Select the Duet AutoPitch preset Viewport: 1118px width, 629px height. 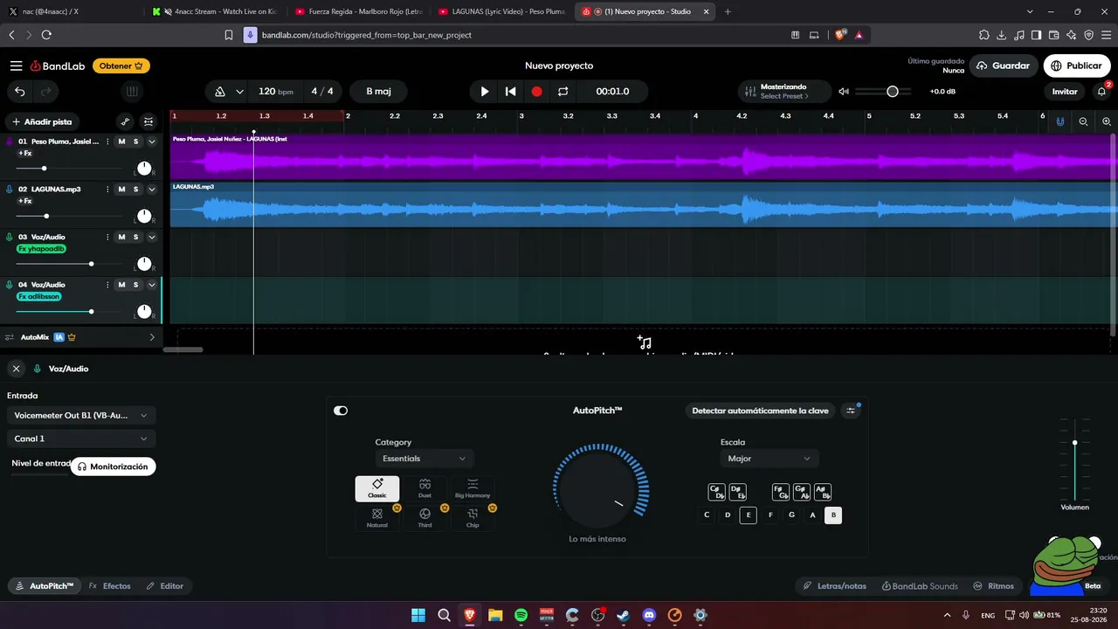click(424, 489)
